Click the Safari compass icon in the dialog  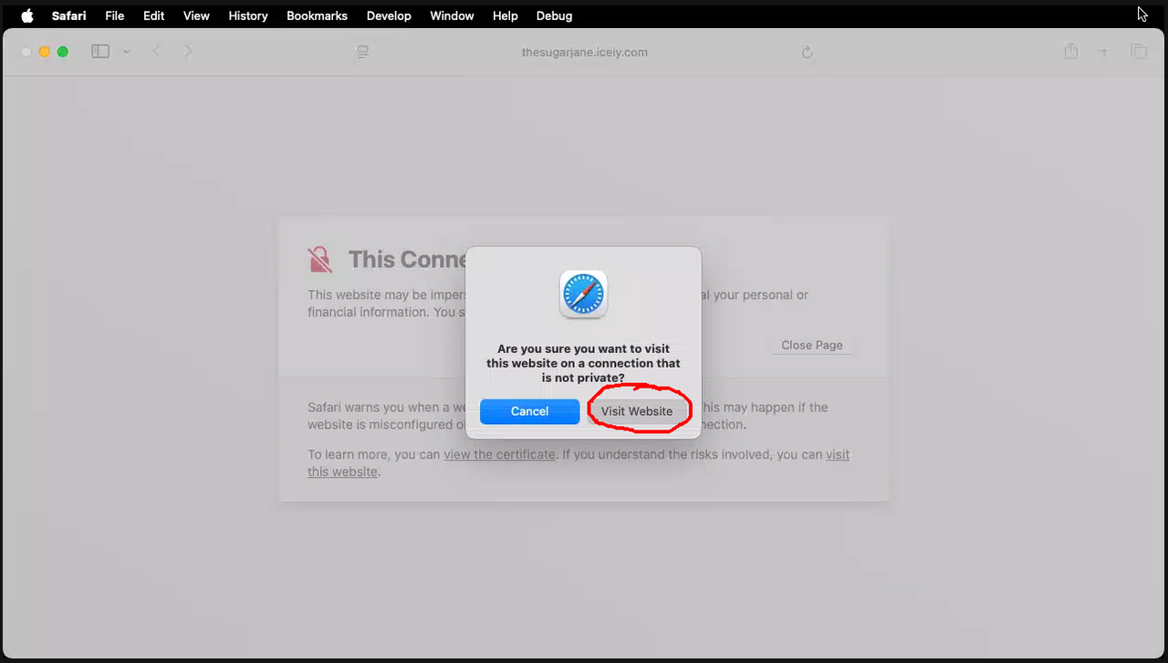[583, 294]
